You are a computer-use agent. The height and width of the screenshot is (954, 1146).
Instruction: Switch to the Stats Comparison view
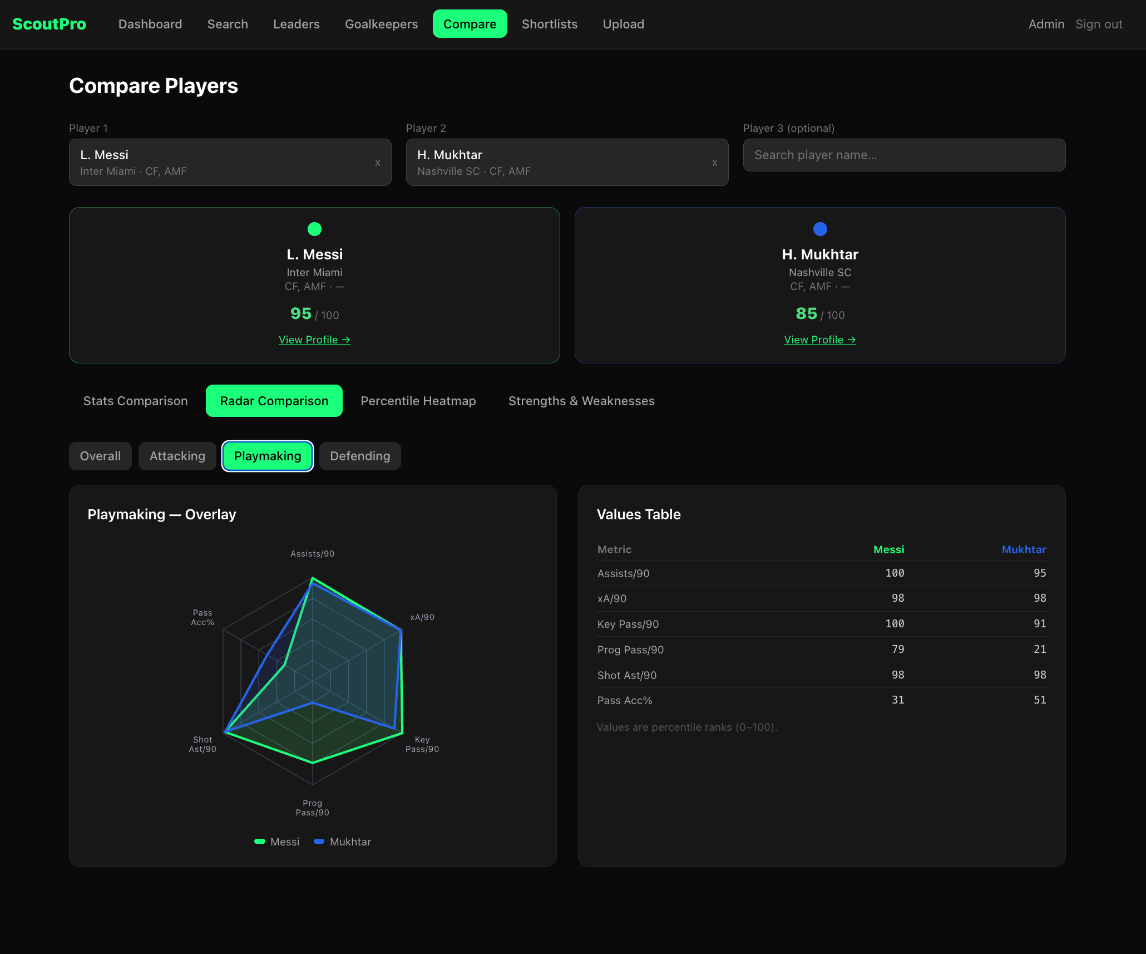point(135,401)
